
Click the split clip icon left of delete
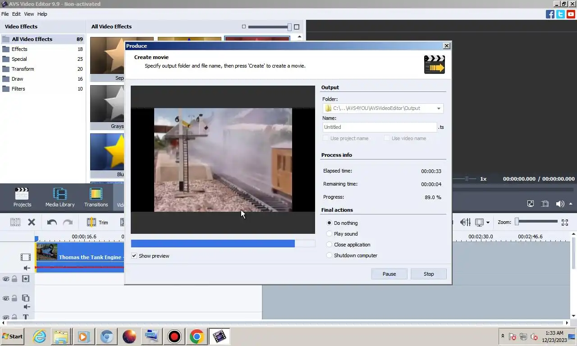point(15,222)
